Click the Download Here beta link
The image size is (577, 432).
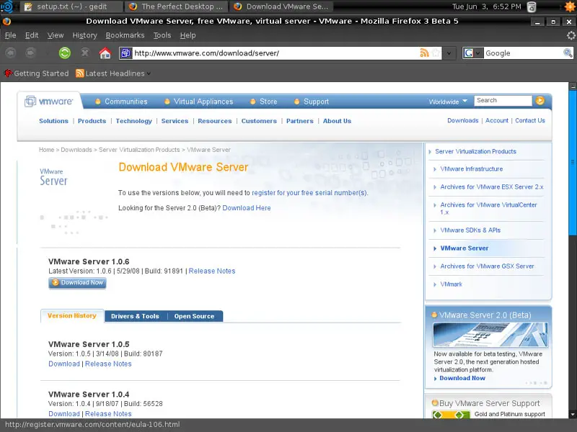tap(247, 208)
